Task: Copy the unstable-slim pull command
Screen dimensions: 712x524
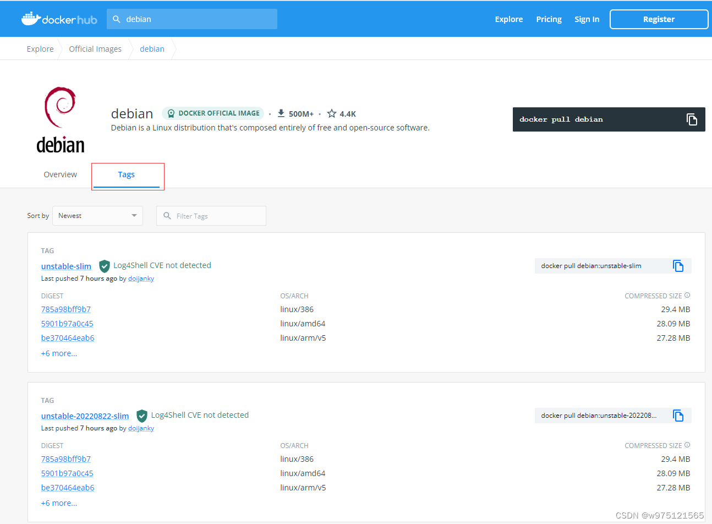Action: coord(678,265)
